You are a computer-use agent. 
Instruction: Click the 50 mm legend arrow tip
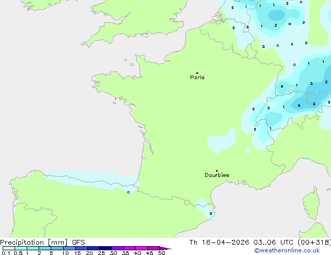165,248
